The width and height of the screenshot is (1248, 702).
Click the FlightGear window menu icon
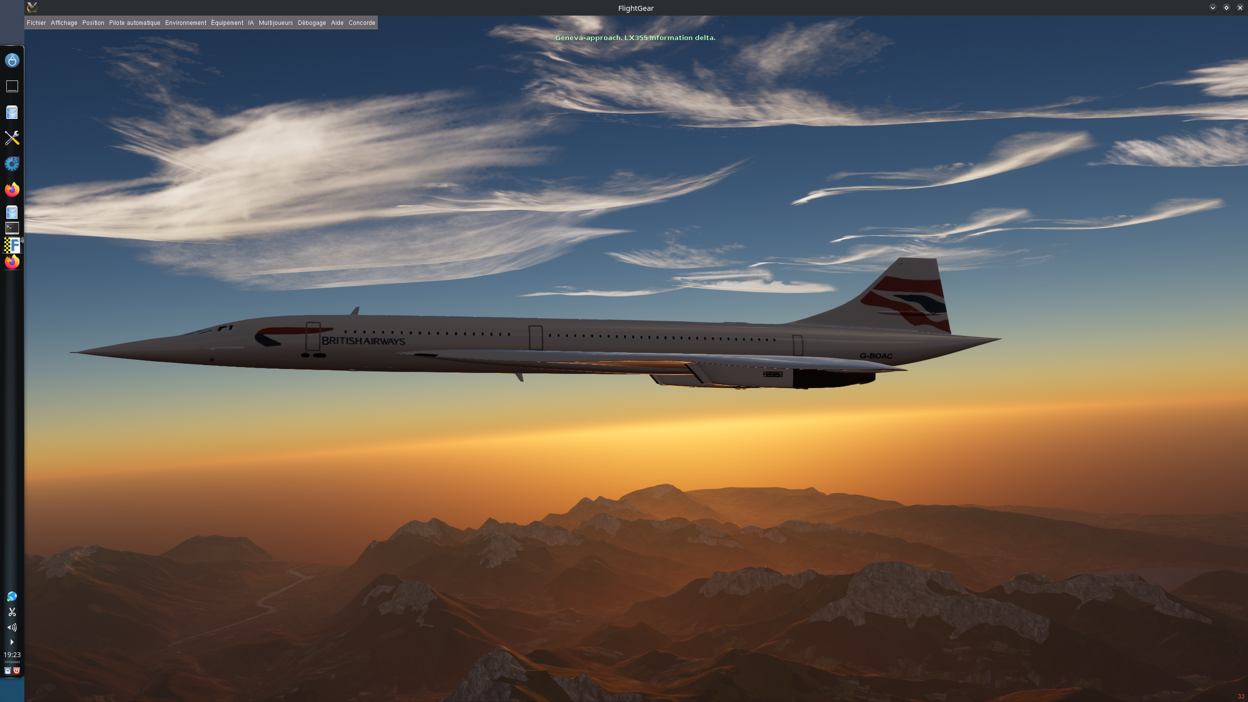32,7
